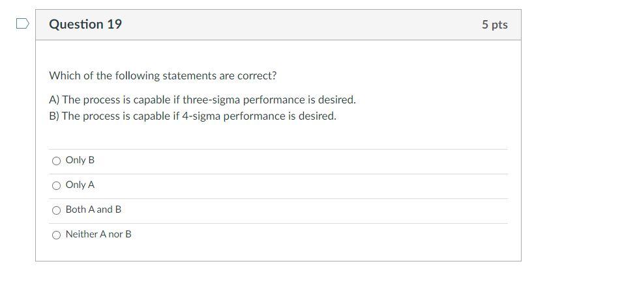Click the "A)" prefix of the first statement
Viewport: 622px width, 294px height.
54,100
